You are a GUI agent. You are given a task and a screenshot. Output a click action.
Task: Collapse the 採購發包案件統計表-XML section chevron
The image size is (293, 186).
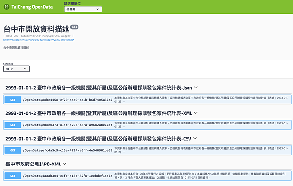[196, 113]
